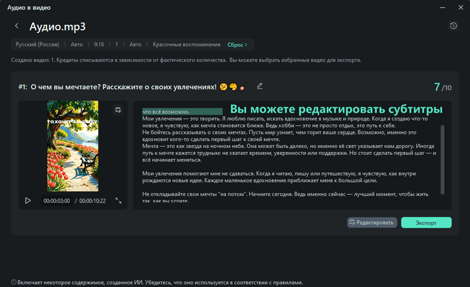Viewport: 470px width, 287px height.
Task: Click Сброс to reset settings
Action: tap(237, 45)
